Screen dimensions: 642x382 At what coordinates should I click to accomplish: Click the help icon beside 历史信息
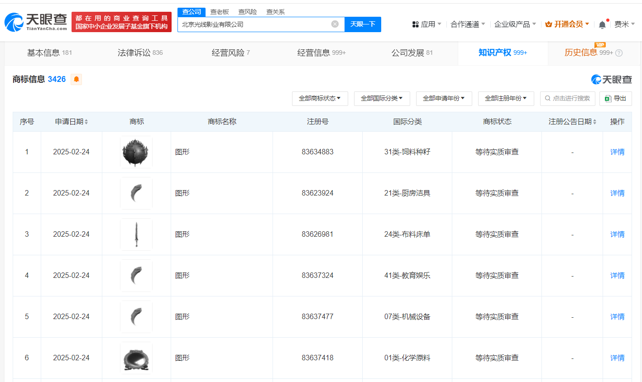click(x=619, y=53)
